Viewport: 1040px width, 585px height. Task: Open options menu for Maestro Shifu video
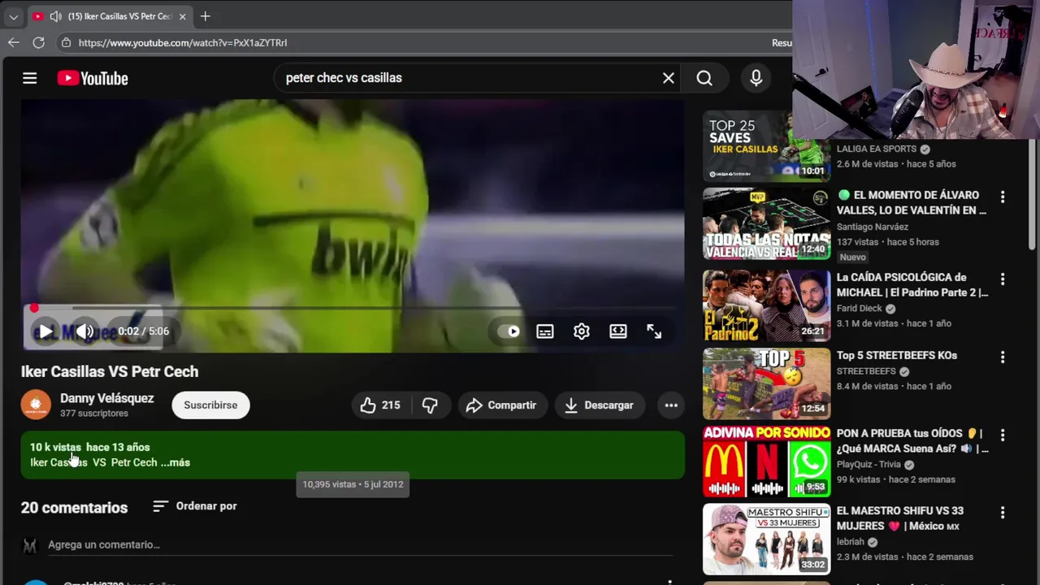(x=1003, y=513)
